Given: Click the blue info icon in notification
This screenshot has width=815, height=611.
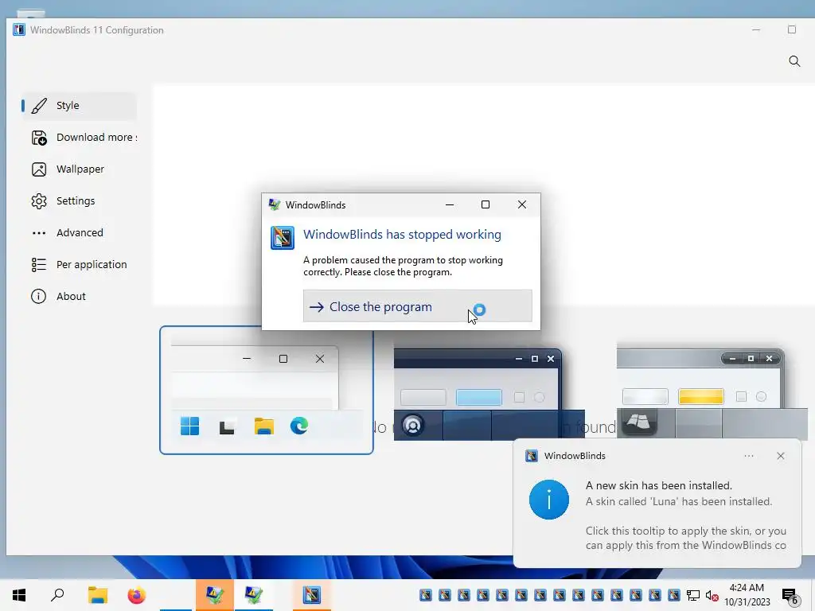Looking at the screenshot, I should click(x=549, y=500).
